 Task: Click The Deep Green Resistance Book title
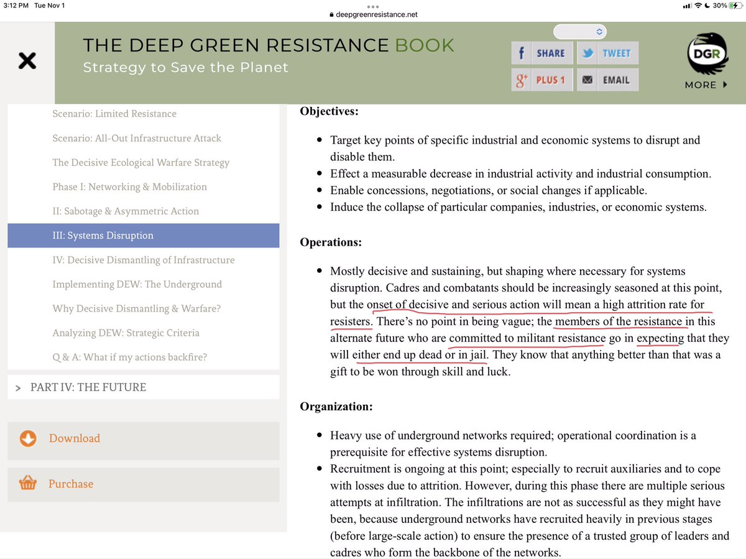(269, 45)
